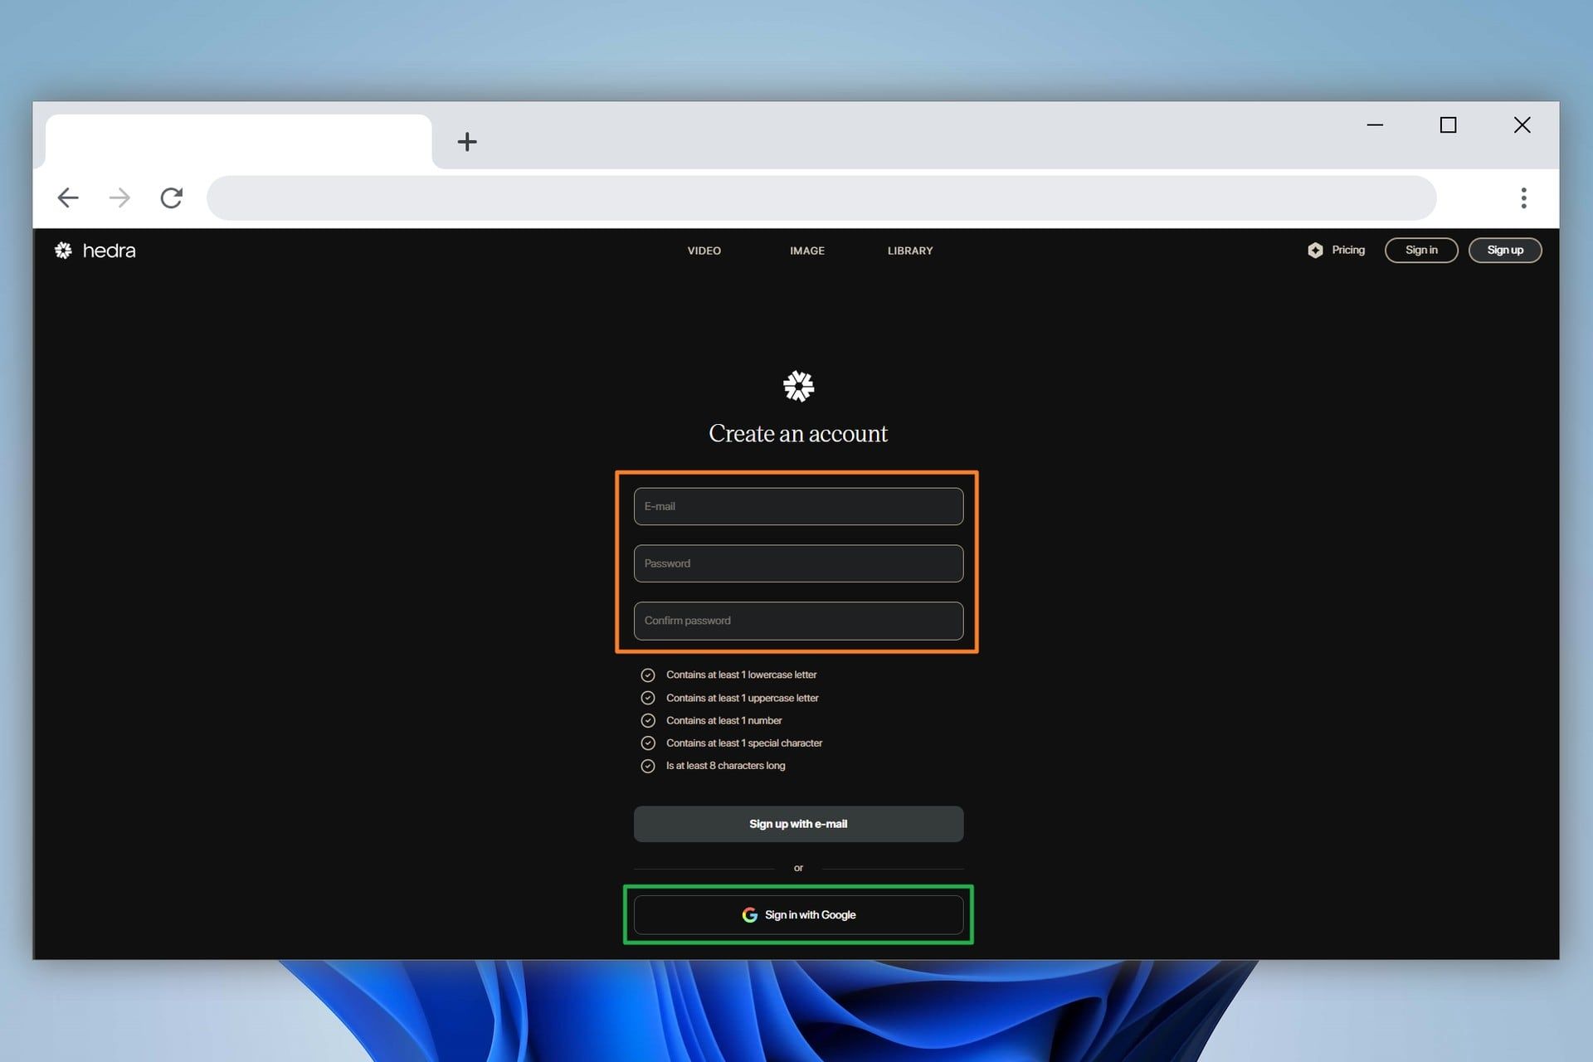Open a new browser tab with the plus icon
Image resolution: width=1593 pixels, height=1062 pixels.
click(x=467, y=142)
